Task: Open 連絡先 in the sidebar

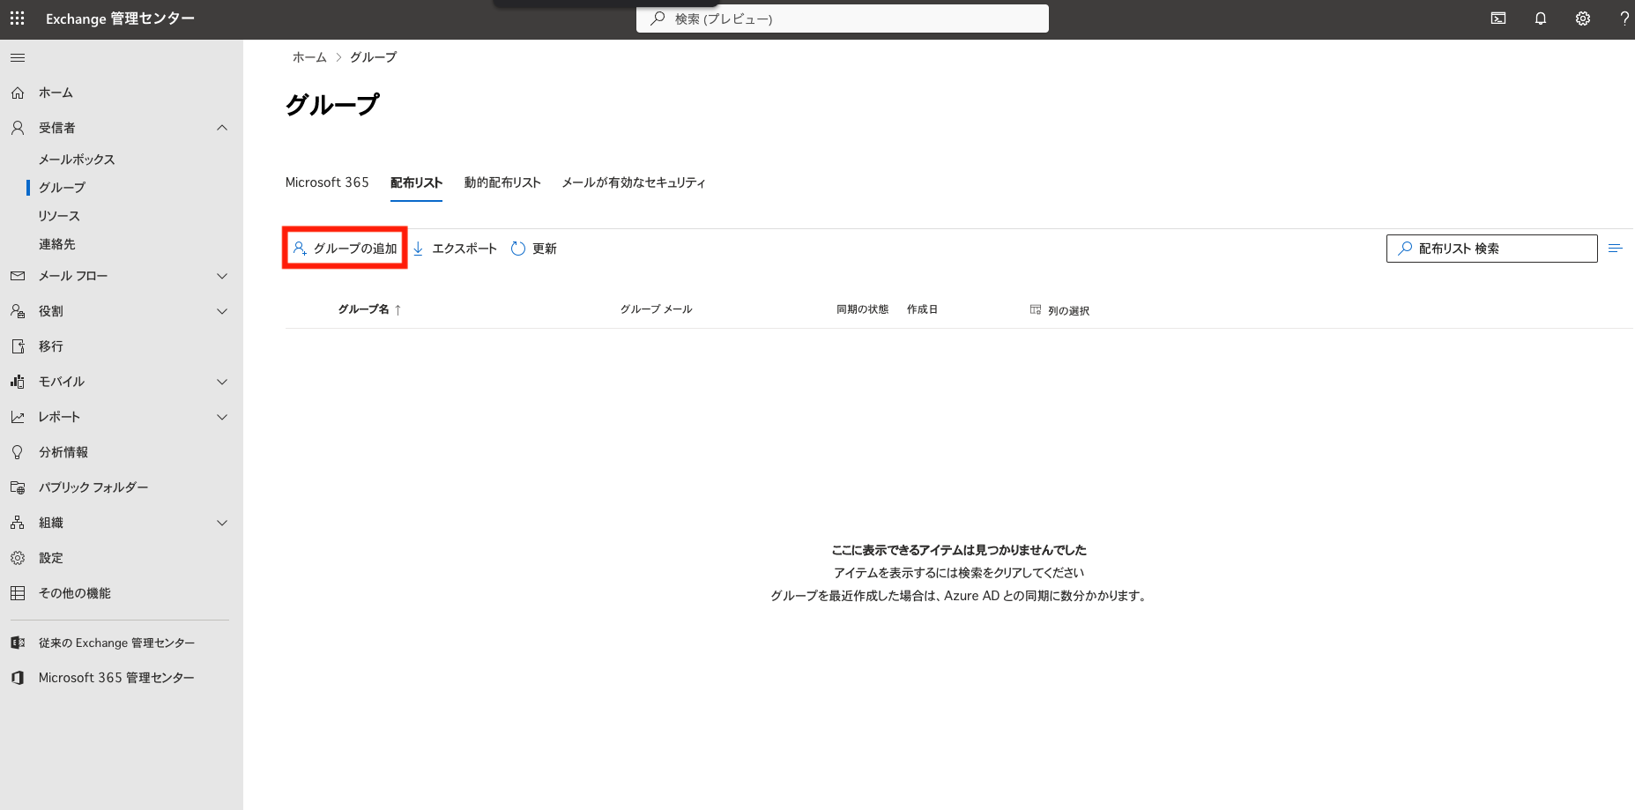Action: coord(57,244)
